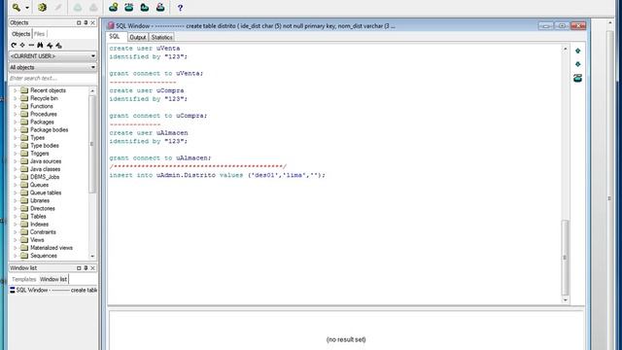Select the Package bodies tree item
This screenshot has width=622, height=350.
[x=50, y=129]
